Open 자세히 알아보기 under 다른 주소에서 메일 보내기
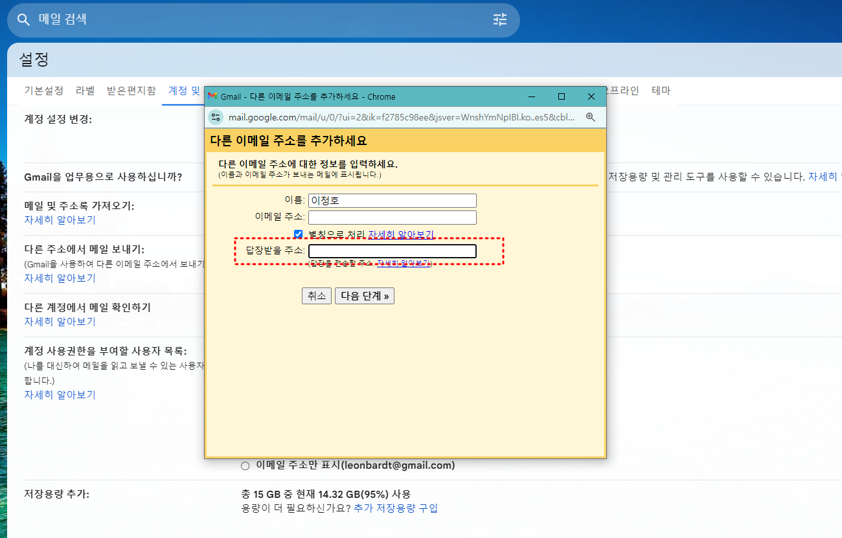Image resolution: width=842 pixels, height=538 pixels. coord(60,278)
